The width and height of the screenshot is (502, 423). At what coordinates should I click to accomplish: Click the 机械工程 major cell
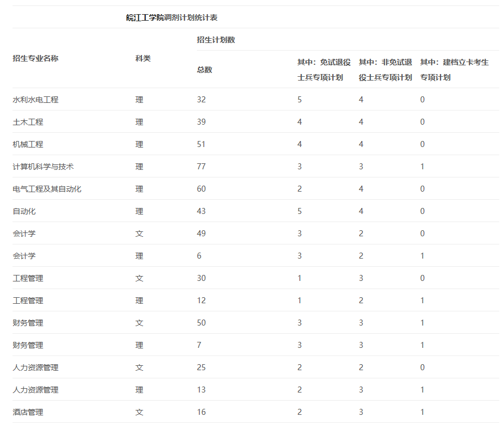pyautogui.click(x=28, y=144)
